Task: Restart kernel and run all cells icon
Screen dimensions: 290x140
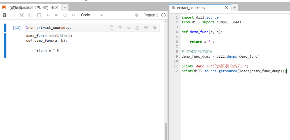Action: pos(74,15)
